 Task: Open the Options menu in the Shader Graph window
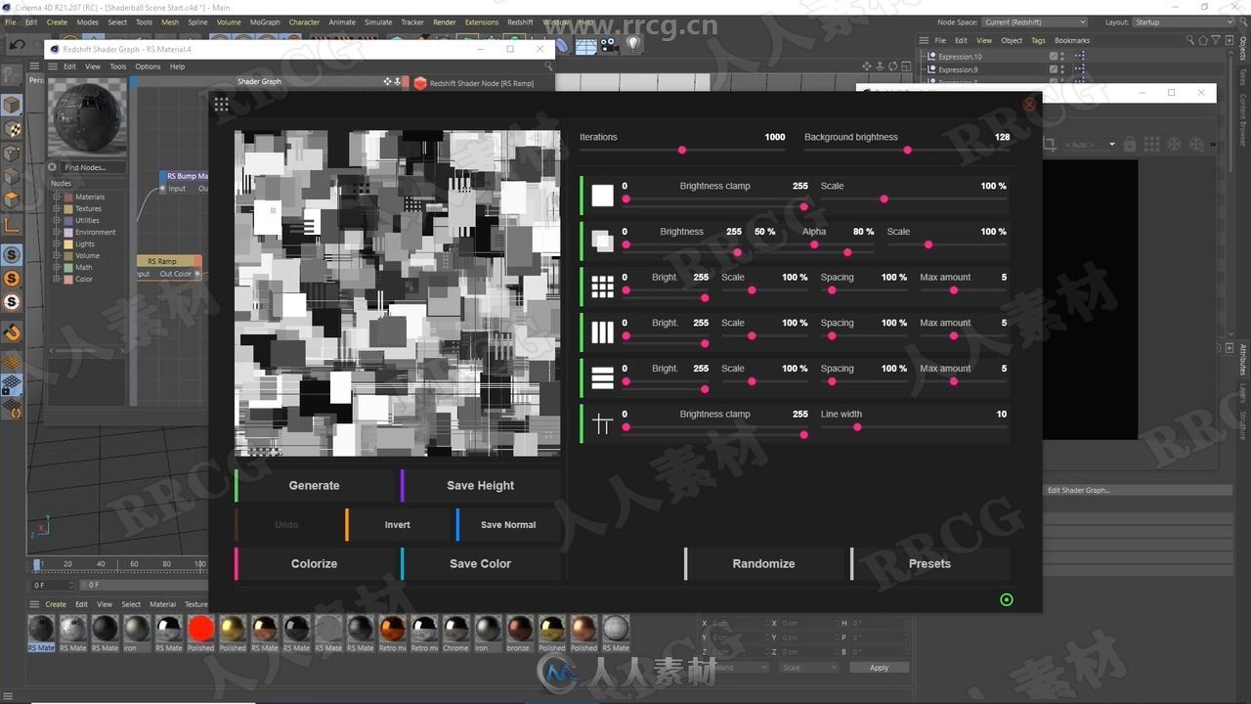click(148, 66)
